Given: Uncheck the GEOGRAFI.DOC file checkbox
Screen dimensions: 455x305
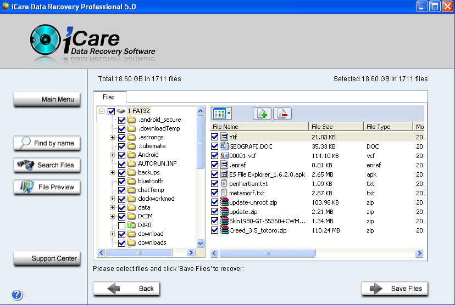Looking at the screenshot, I should click(214, 146).
